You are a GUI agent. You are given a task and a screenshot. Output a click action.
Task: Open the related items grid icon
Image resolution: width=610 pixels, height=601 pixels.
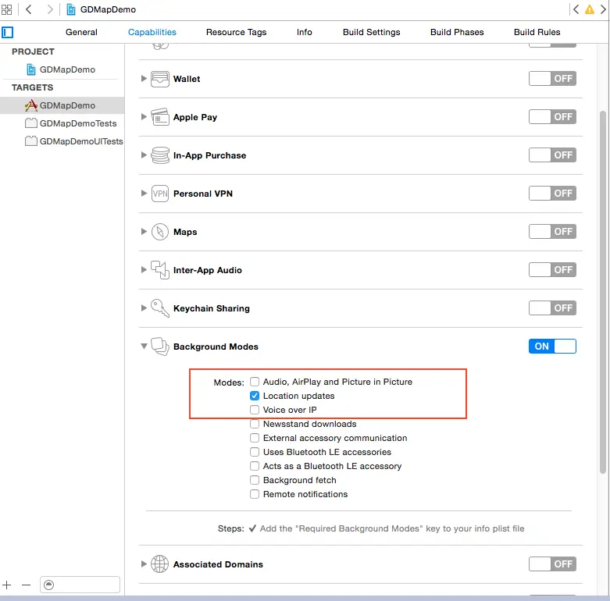tap(6, 9)
